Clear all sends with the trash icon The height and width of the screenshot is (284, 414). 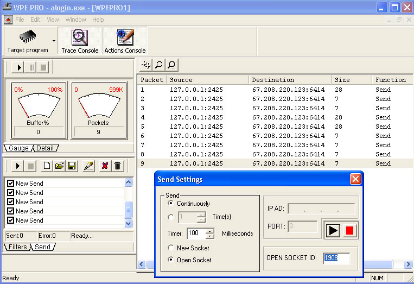click(118, 166)
